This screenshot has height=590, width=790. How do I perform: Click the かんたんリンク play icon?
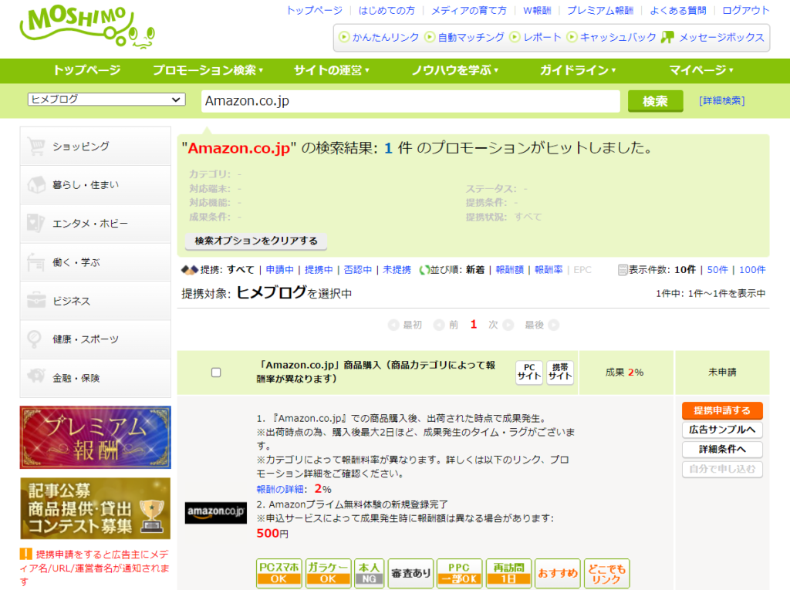[344, 37]
